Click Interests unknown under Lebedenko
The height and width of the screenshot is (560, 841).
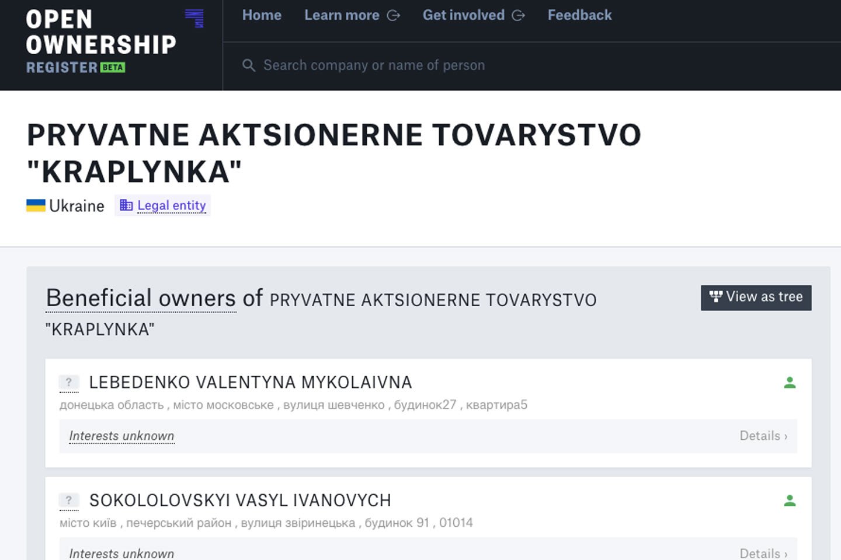tap(121, 436)
